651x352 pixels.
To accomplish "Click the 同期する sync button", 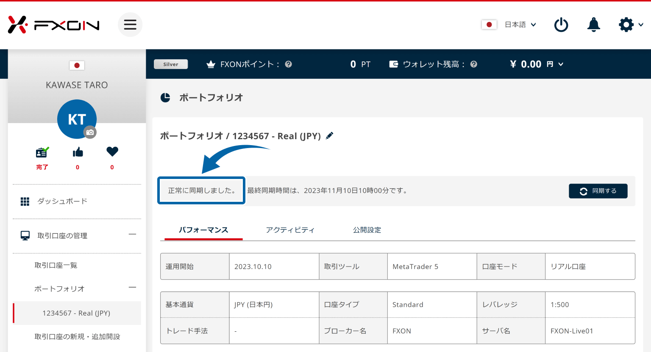I will (x=598, y=191).
